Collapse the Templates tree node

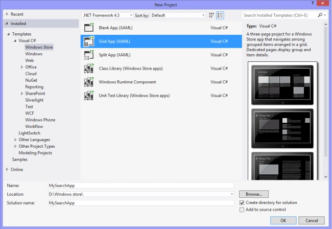[x=9, y=34]
